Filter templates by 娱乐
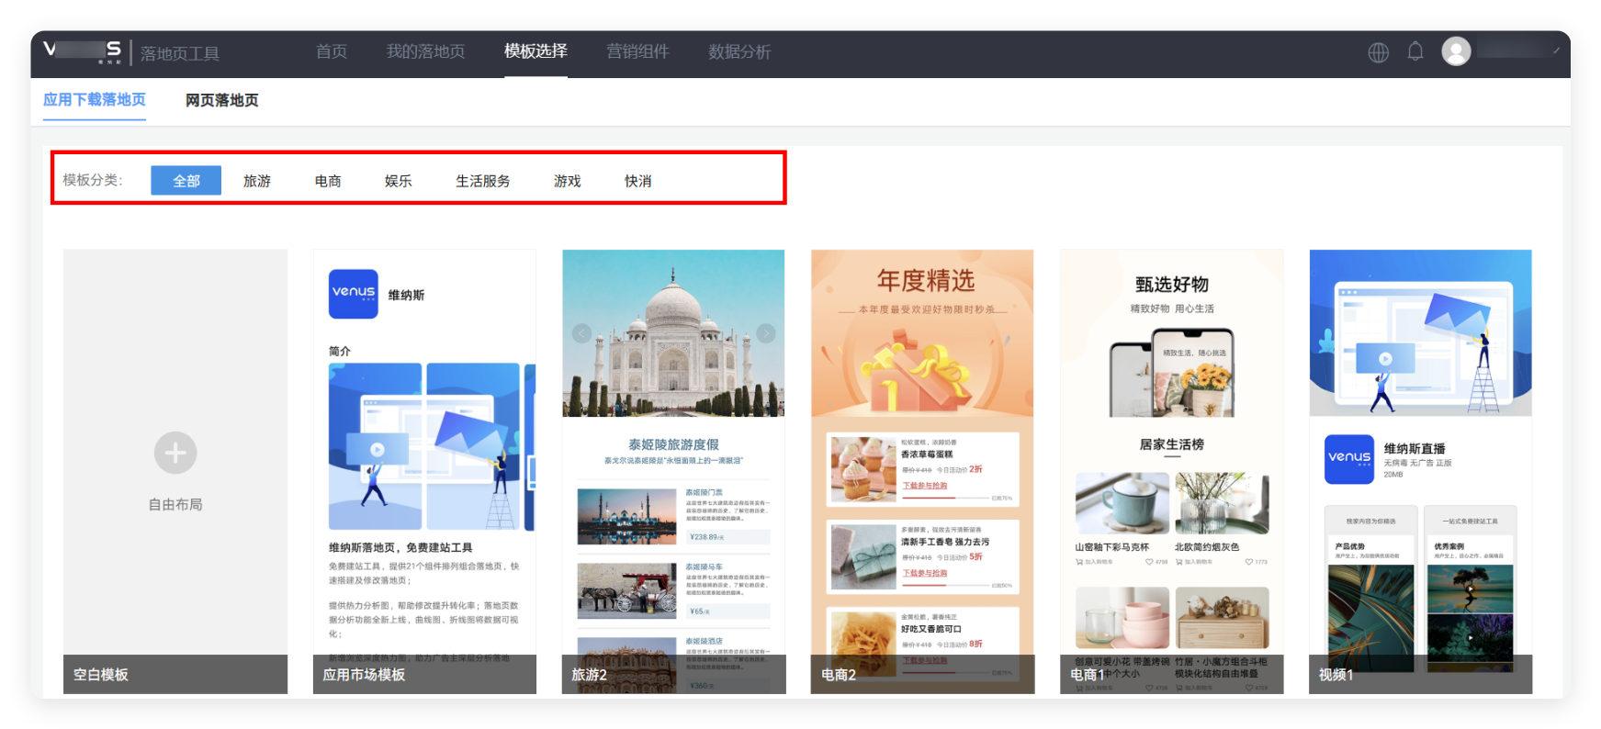Viewport: 1601px width, 729px height. pos(398,181)
